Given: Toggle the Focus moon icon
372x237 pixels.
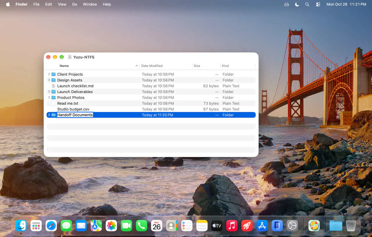Looking at the screenshot, I should pyautogui.click(x=297, y=4).
